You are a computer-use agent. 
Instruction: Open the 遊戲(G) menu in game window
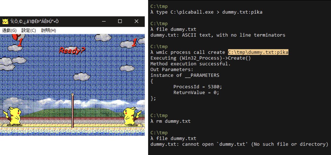9,30
